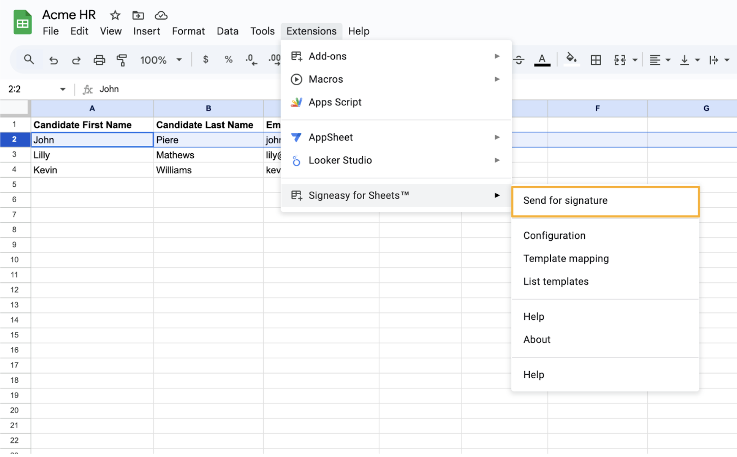Open the horizontal align dropdown
Screen dimensions: 737x457
[660, 60]
